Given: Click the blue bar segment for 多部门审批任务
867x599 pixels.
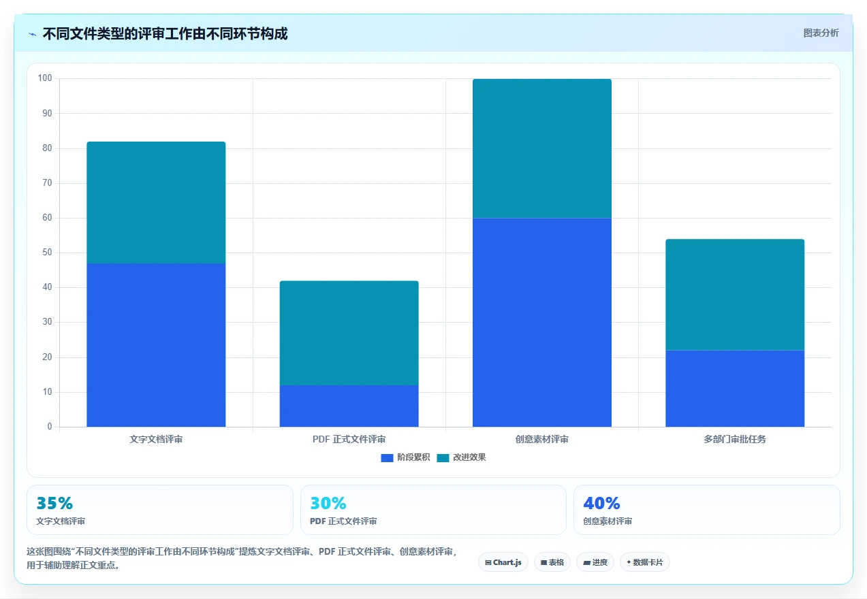Looking at the screenshot, I should click(735, 389).
